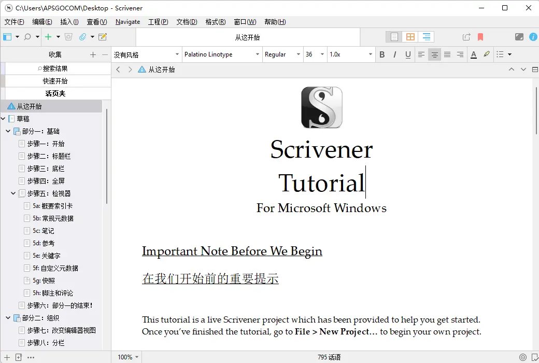
Task: Collapse 部分一：基础 section
Action: click(8, 131)
